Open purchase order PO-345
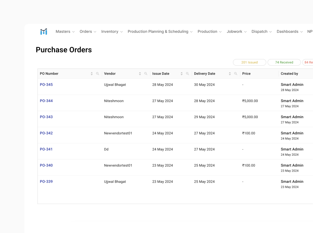Image resolution: width=313 pixels, height=233 pixels. (x=46, y=85)
